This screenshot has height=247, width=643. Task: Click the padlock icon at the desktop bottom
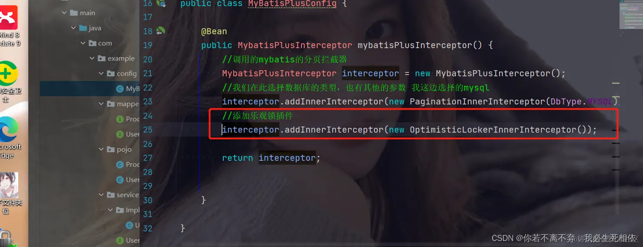click(x=5, y=239)
